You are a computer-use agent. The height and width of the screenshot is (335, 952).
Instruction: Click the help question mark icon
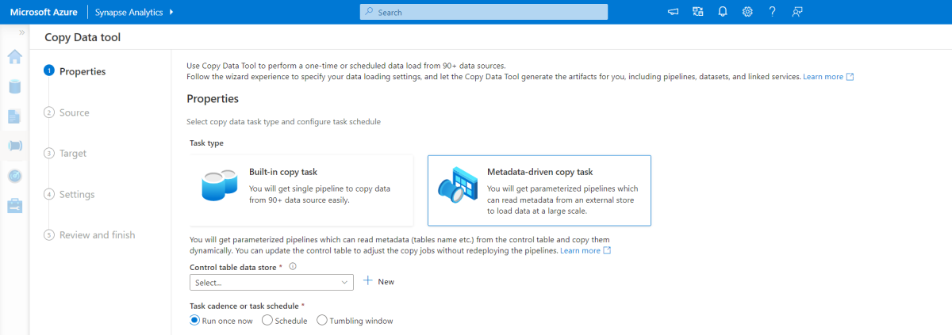pyautogui.click(x=772, y=12)
